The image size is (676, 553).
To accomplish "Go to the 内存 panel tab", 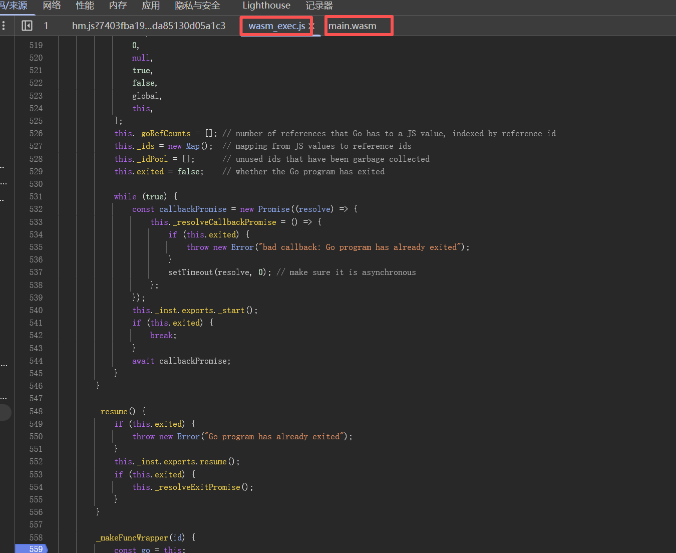I will click(x=118, y=6).
